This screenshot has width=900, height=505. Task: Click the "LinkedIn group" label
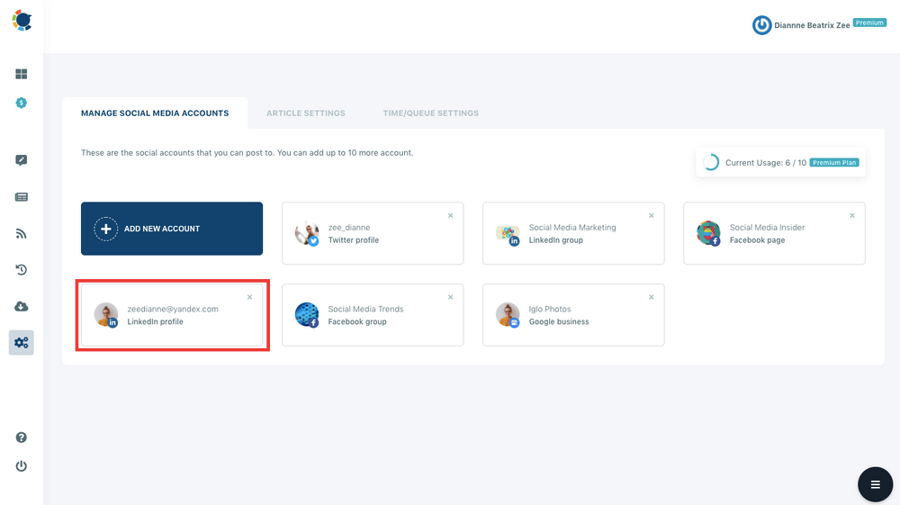click(x=555, y=240)
